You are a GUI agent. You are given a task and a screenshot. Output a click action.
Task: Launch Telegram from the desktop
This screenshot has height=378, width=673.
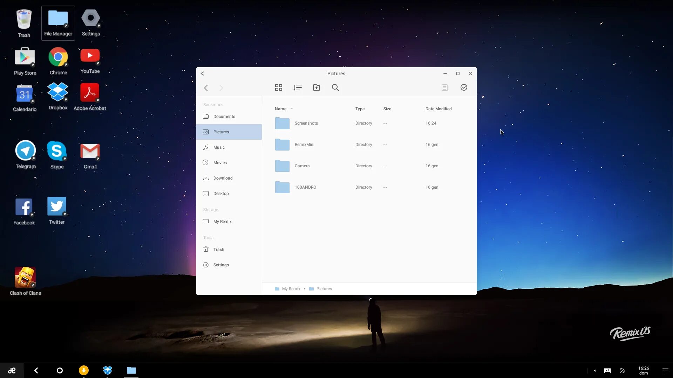tap(26, 151)
